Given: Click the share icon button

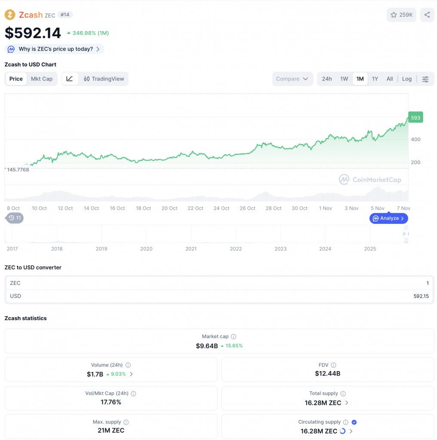Looking at the screenshot, I should pos(427,15).
